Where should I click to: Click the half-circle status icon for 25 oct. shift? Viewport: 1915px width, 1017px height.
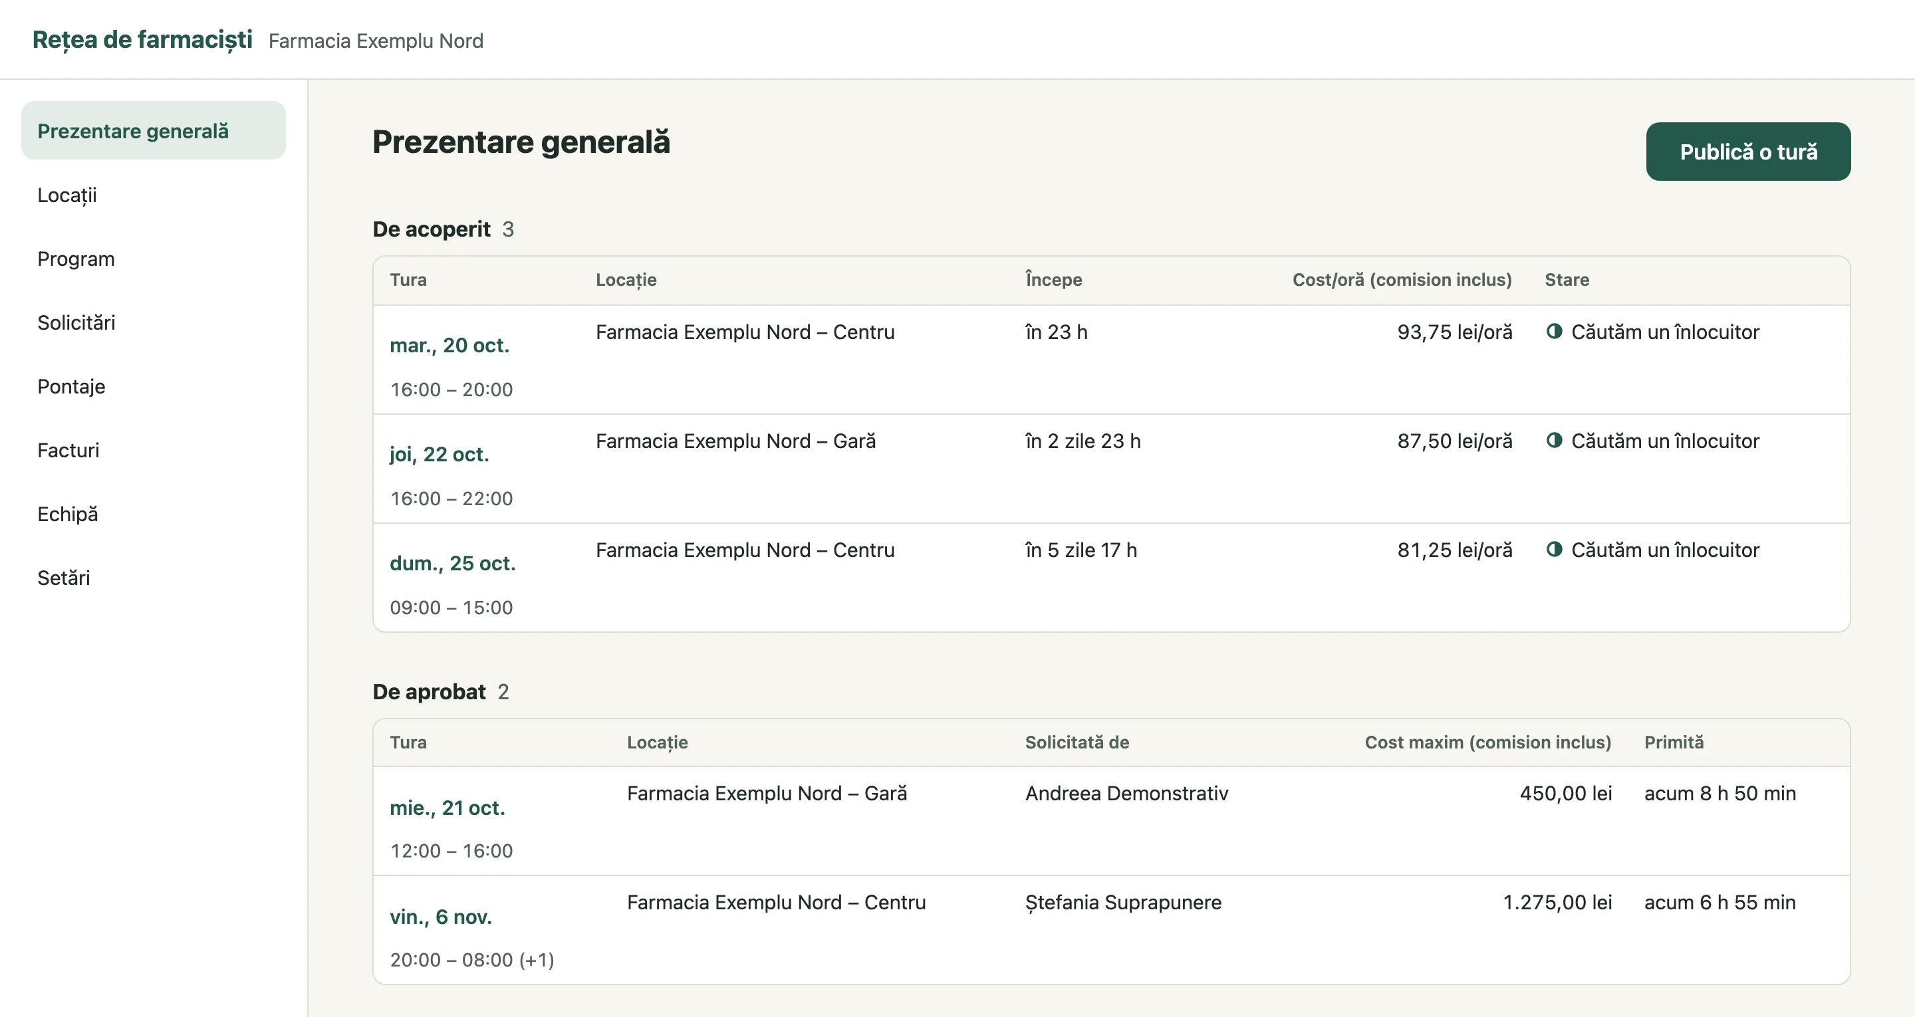(x=1554, y=550)
